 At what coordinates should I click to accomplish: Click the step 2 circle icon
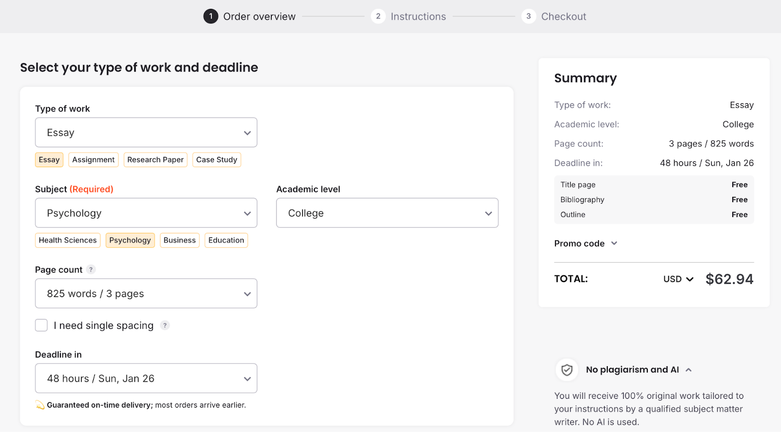(x=378, y=16)
